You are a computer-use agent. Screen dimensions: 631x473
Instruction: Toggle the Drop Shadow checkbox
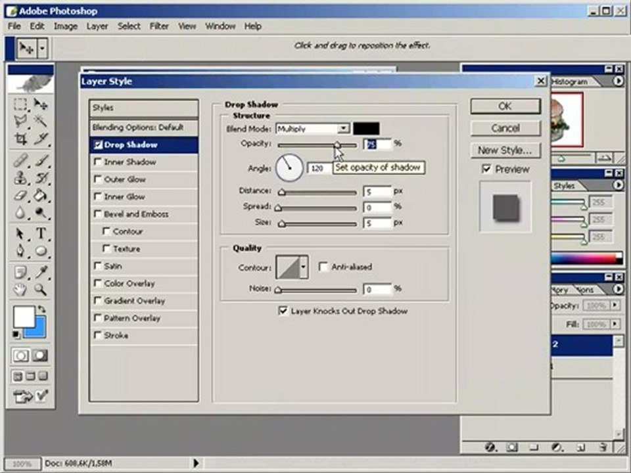coord(98,145)
